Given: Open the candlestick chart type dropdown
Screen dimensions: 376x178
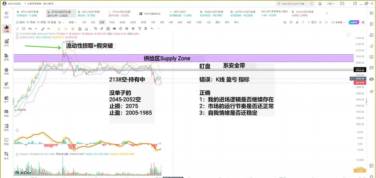Looking at the screenshot, I should [61, 22].
